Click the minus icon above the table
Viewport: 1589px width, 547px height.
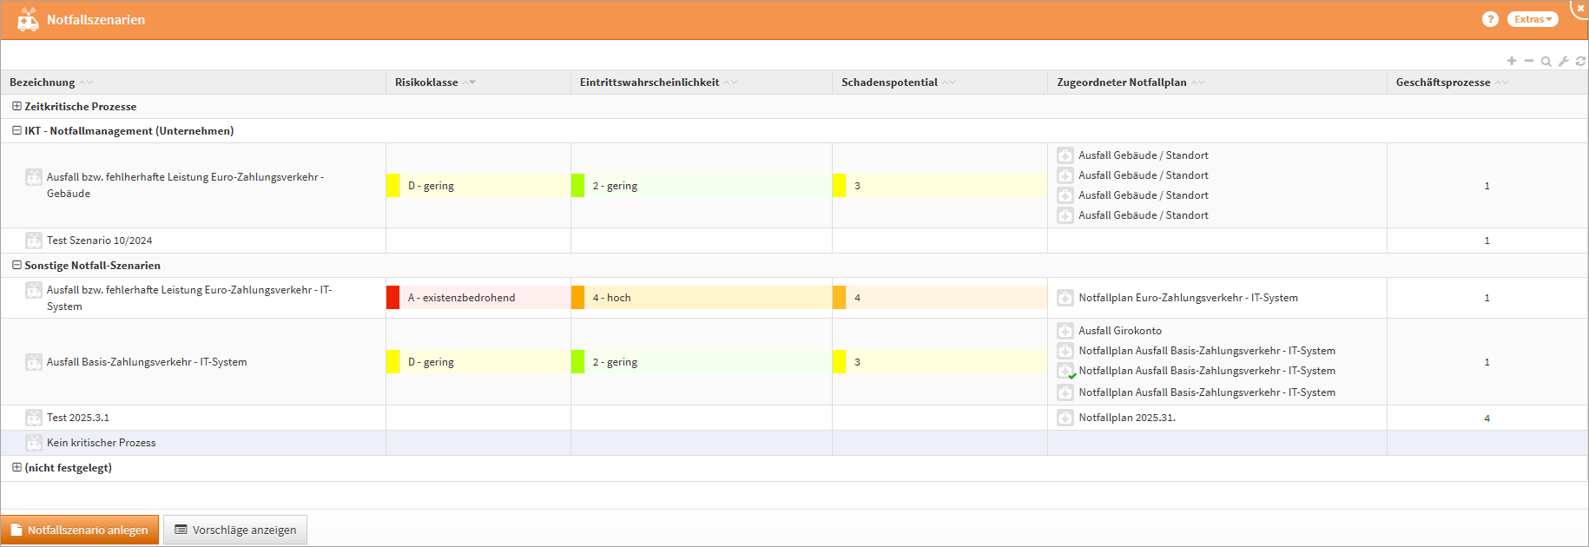[x=1529, y=61]
